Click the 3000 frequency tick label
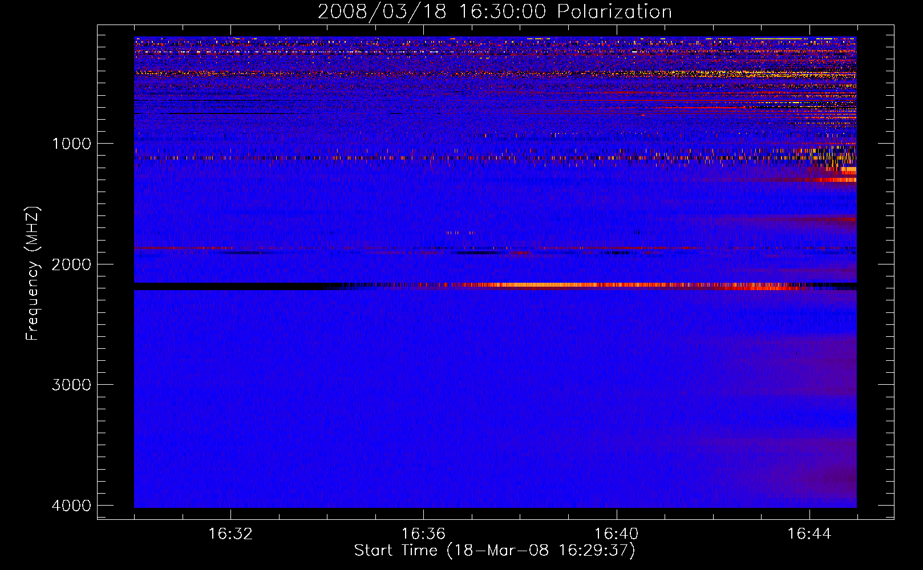923x570 pixels. coord(71,385)
